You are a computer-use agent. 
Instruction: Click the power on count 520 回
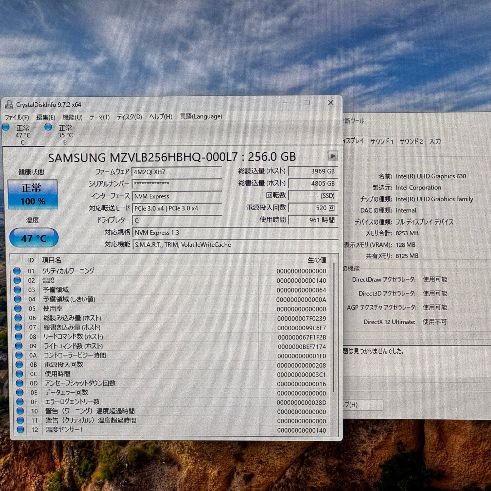coord(313,208)
